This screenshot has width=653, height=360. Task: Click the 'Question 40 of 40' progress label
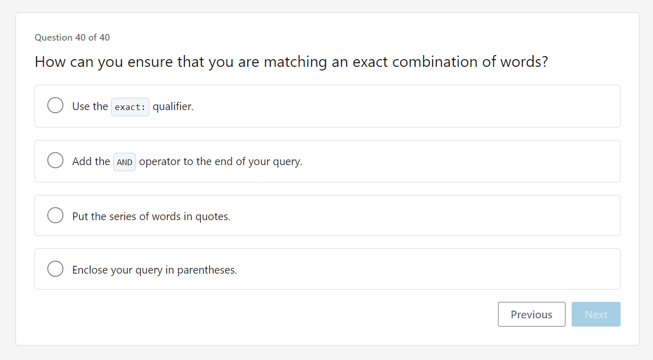coord(72,38)
